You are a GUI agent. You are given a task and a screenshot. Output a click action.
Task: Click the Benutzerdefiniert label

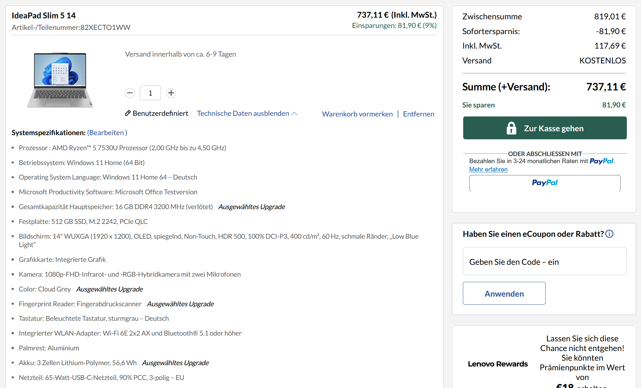tap(160, 113)
